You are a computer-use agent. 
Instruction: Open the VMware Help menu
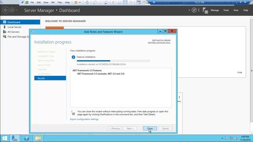click(x=67, y=2)
